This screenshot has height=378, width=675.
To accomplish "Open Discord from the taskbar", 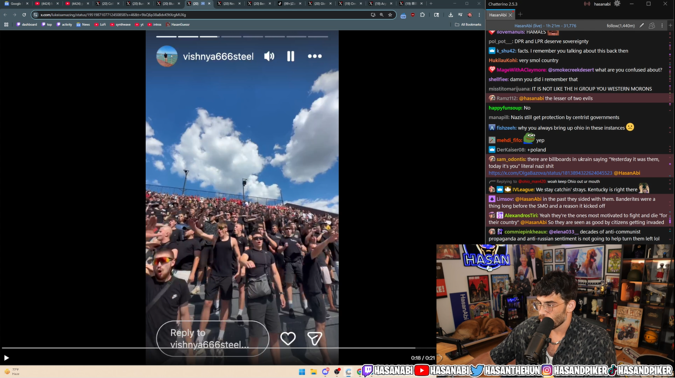I will (x=325, y=372).
